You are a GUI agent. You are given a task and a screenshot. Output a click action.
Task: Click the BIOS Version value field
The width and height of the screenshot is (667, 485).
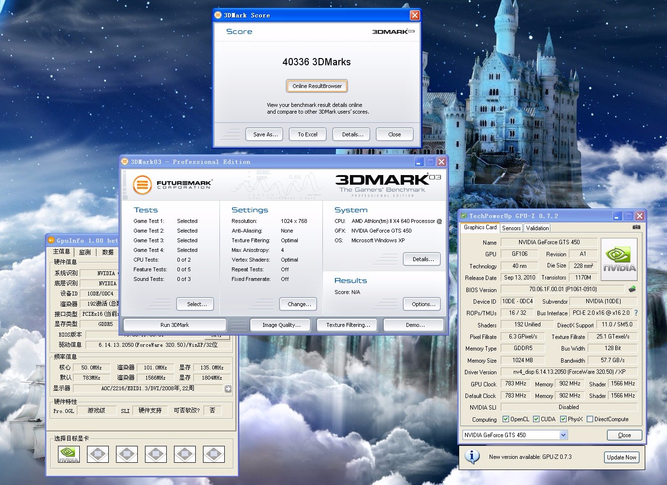click(563, 289)
